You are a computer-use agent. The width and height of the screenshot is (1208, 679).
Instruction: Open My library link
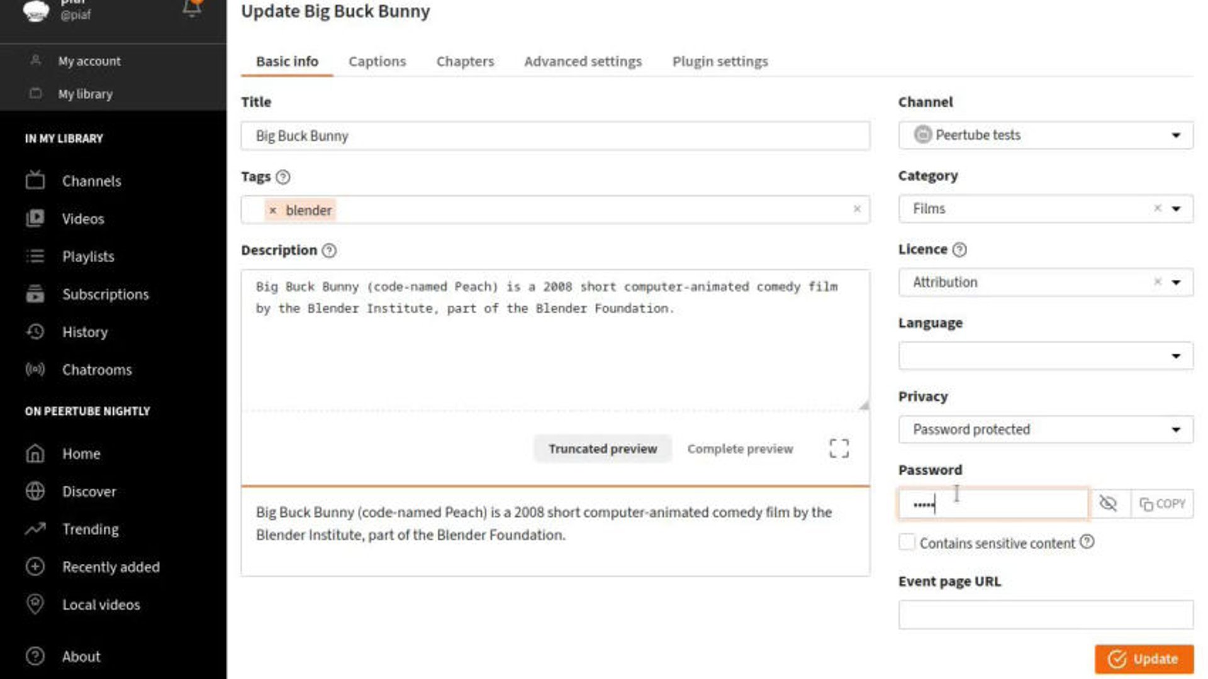point(86,94)
